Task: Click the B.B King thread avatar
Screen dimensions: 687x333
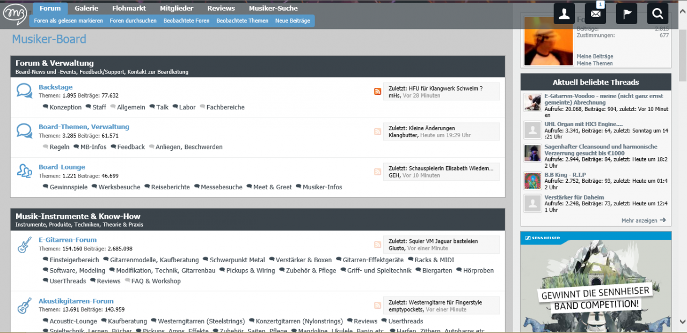Action: tap(532, 181)
